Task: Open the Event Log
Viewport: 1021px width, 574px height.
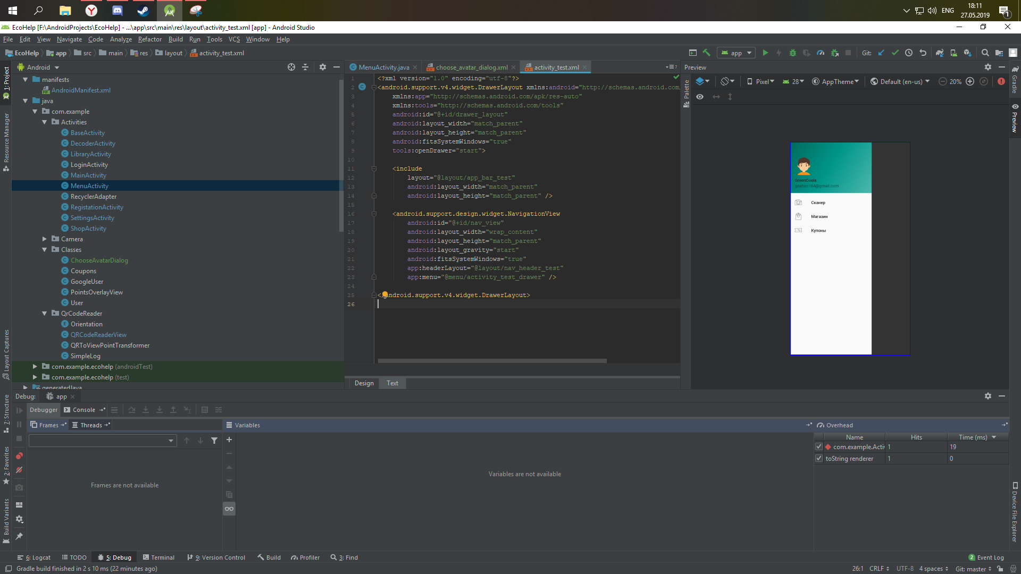Action: pos(986,558)
